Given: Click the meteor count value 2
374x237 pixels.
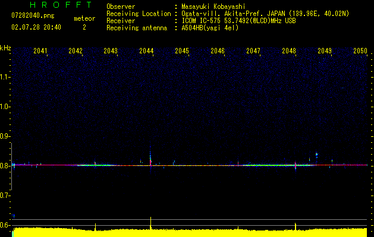Looking at the screenshot, I should (84, 27).
